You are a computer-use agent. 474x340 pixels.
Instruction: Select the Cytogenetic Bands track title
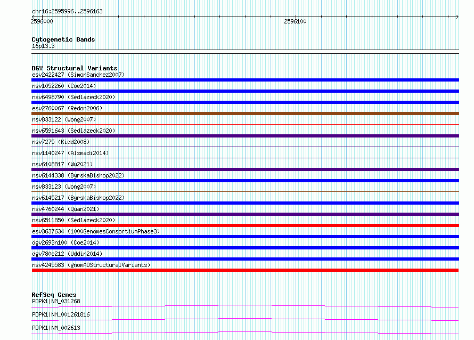pos(63,39)
